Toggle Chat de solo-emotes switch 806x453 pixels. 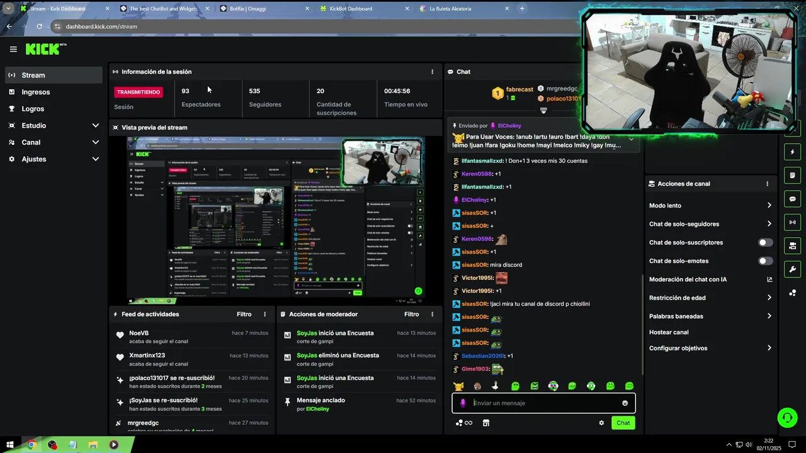click(765, 261)
